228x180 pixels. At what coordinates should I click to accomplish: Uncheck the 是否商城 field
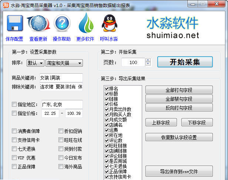point(107,161)
